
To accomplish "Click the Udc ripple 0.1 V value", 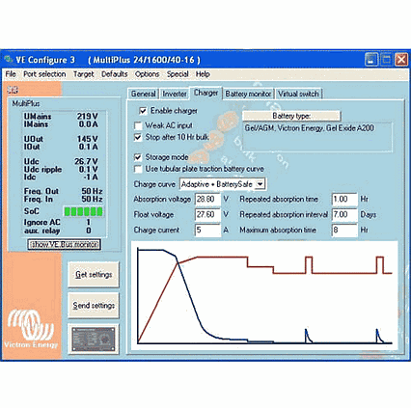I will (89, 170).
